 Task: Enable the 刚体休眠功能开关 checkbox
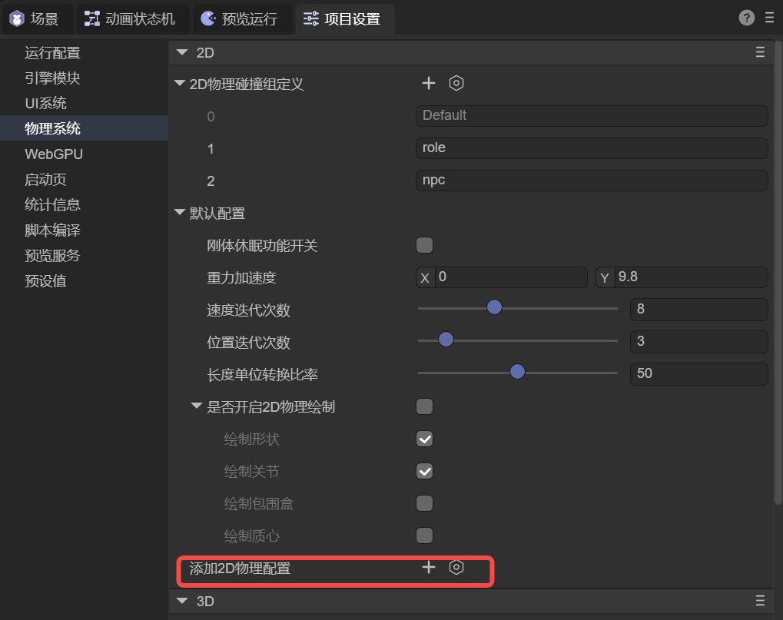(424, 246)
